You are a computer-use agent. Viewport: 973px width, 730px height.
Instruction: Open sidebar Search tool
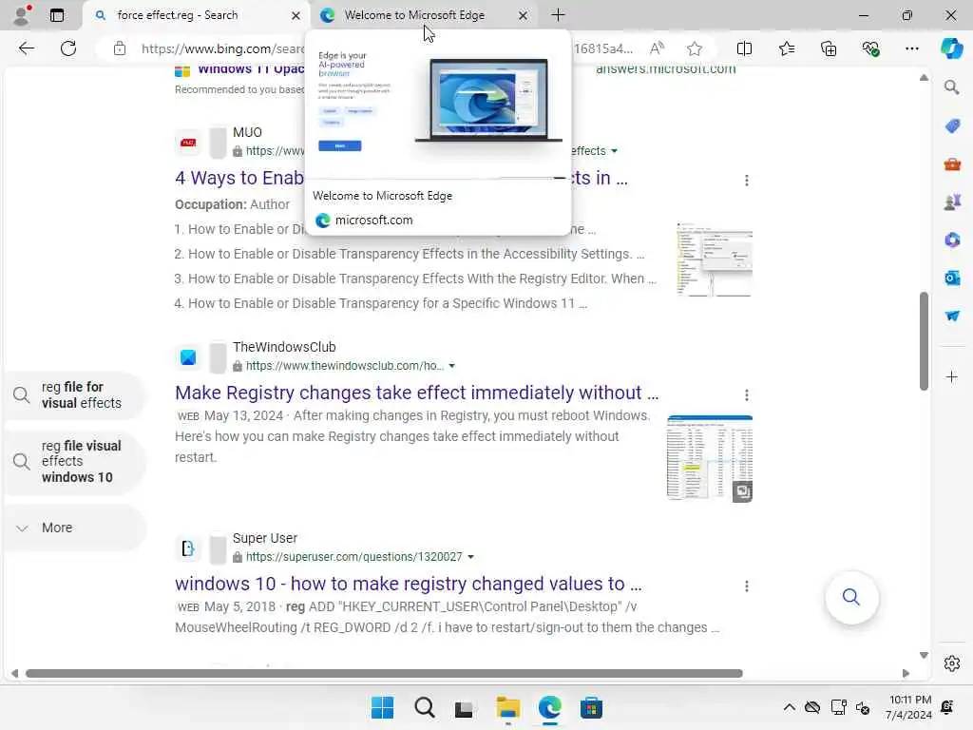(952, 86)
